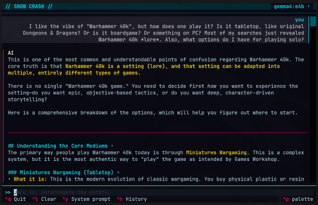The image size is (318, 205).
Task: Click the highlighted "Warhammer 40k is a setting" text
Action: pos(104,66)
